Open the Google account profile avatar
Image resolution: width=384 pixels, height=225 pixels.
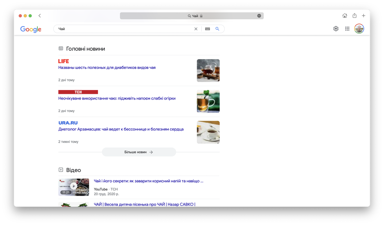point(359,29)
